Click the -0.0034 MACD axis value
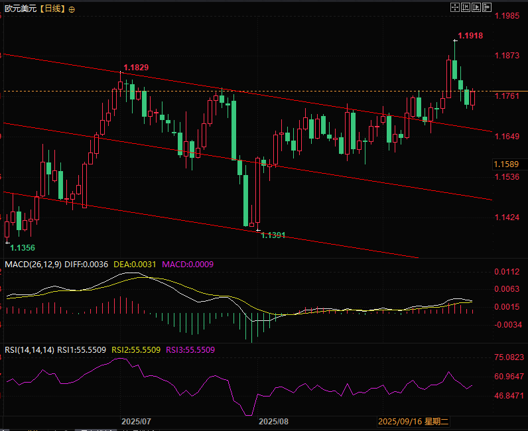 [x=507, y=325]
